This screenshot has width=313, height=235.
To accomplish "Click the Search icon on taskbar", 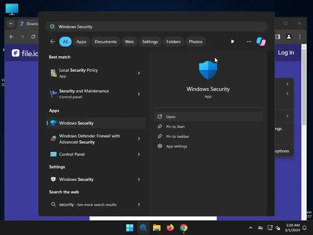I will (143, 228).
